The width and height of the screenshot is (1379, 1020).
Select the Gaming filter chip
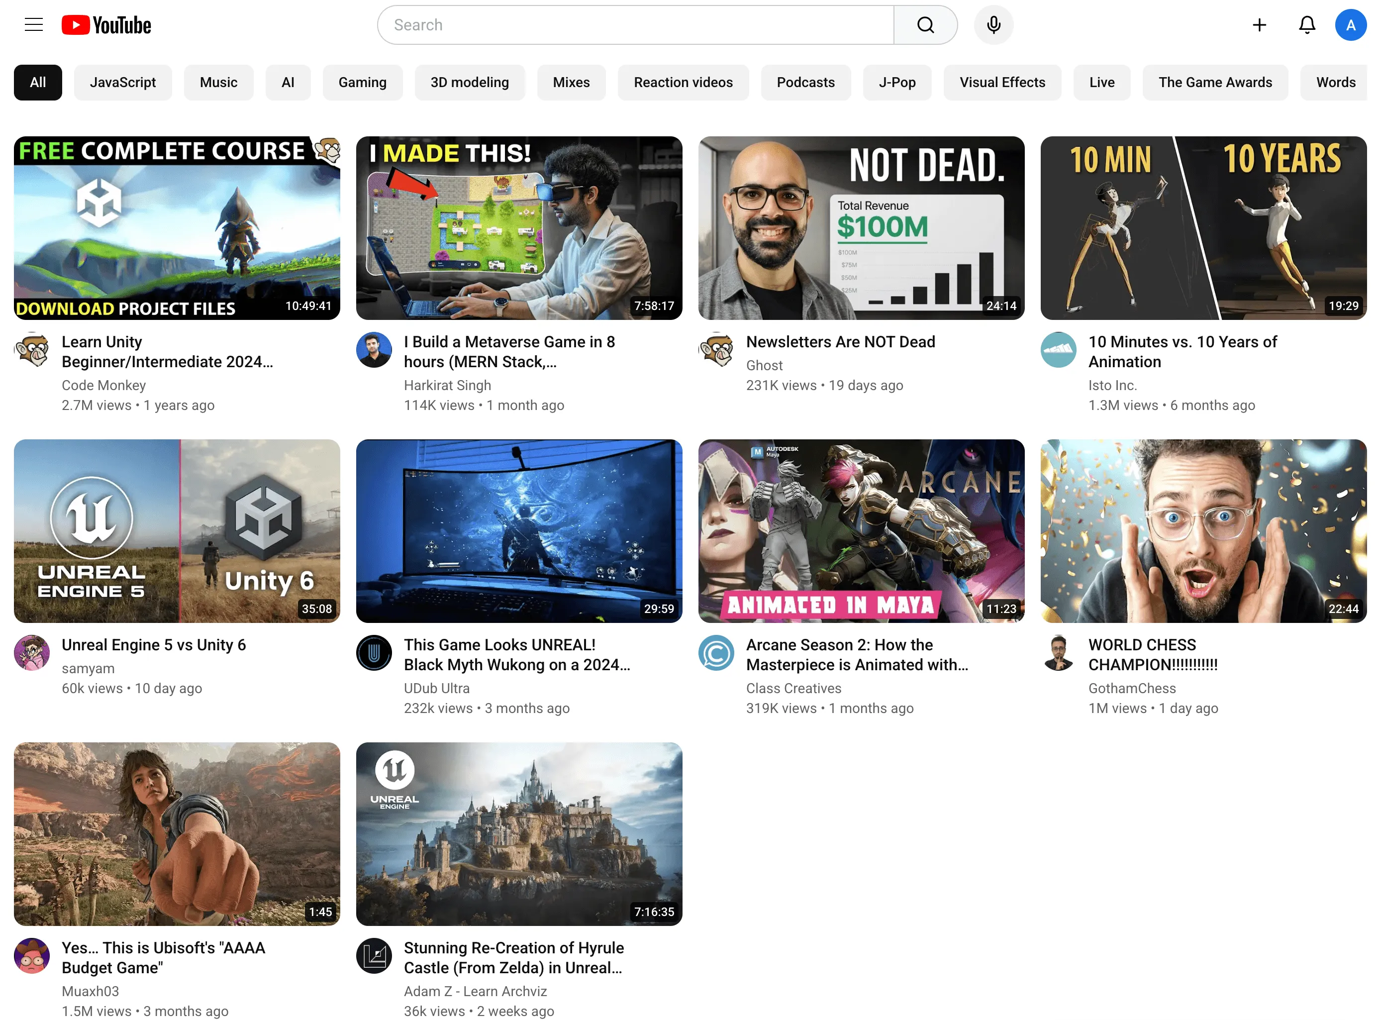[362, 82]
